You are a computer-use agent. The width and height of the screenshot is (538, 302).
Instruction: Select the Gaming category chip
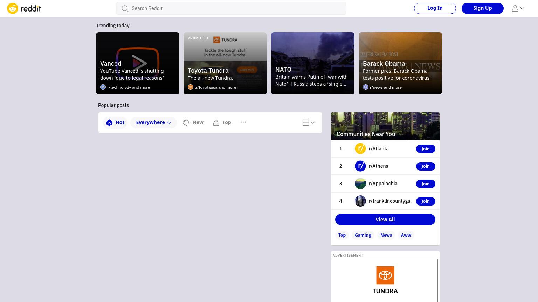tap(363, 235)
